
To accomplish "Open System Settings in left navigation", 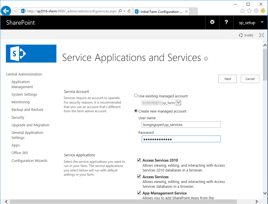I will pyautogui.click(x=24, y=95).
